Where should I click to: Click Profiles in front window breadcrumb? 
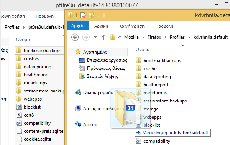click(x=177, y=37)
